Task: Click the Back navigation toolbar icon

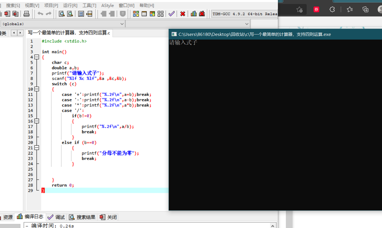Action: (103, 14)
